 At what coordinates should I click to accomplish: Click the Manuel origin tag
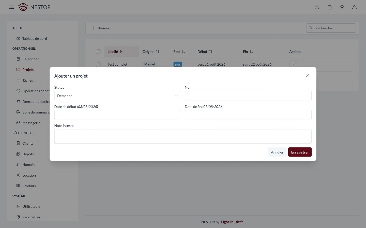click(x=149, y=64)
